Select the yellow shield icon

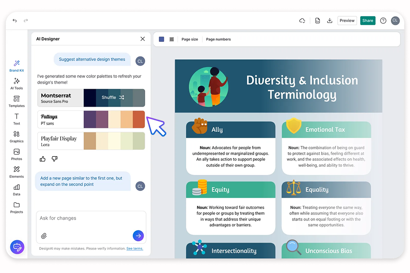[x=294, y=126]
